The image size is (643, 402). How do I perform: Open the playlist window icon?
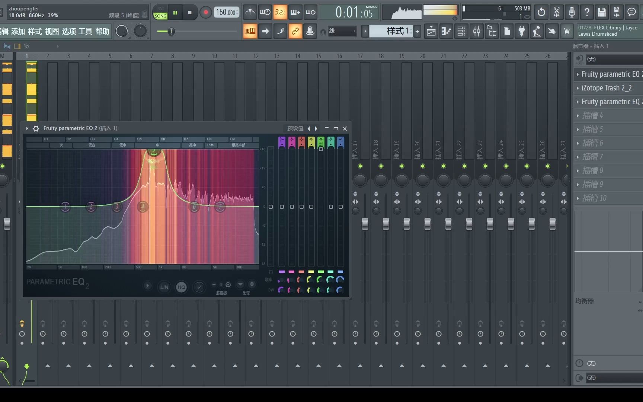click(431, 31)
